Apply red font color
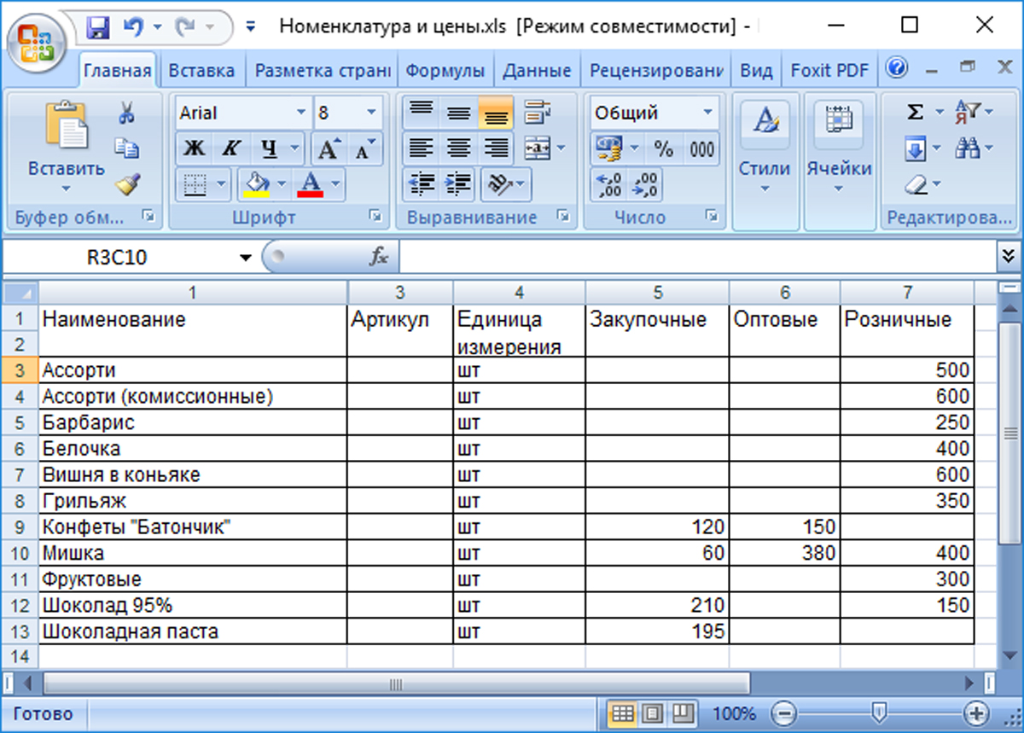1024x733 pixels. coord(311,183)
